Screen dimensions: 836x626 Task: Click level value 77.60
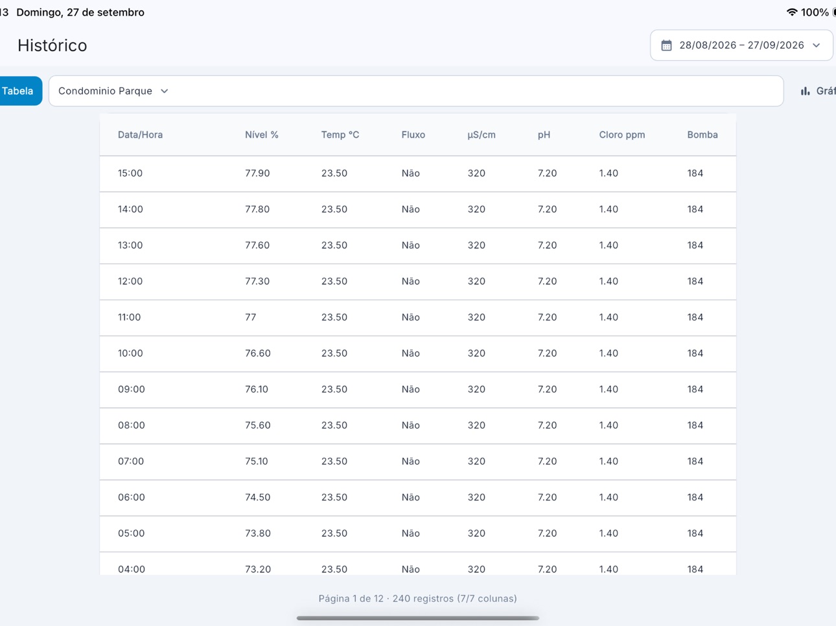(x=257, y=245)
